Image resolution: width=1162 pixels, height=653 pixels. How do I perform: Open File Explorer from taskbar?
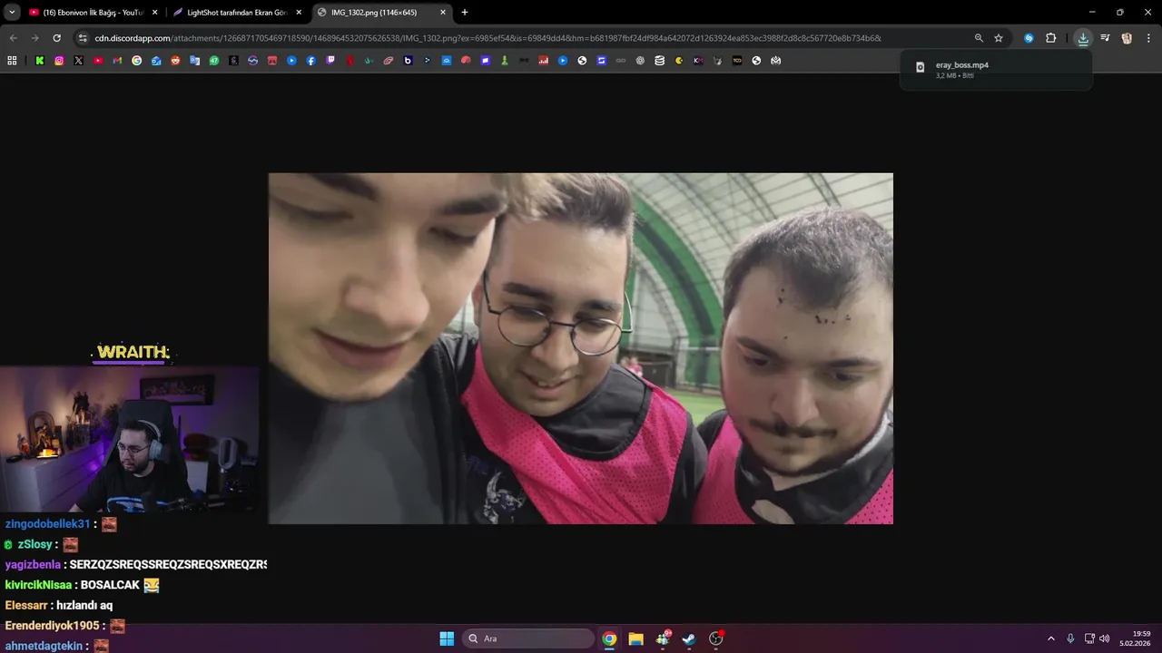(x=635, y=638)
